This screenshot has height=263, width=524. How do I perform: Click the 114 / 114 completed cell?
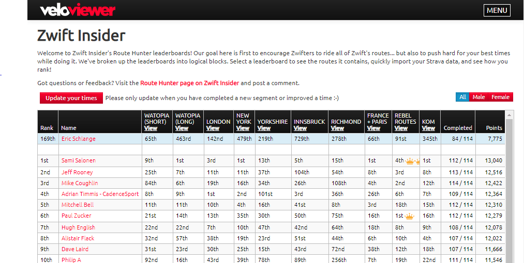pyautogui.click(x=458, y=183)
